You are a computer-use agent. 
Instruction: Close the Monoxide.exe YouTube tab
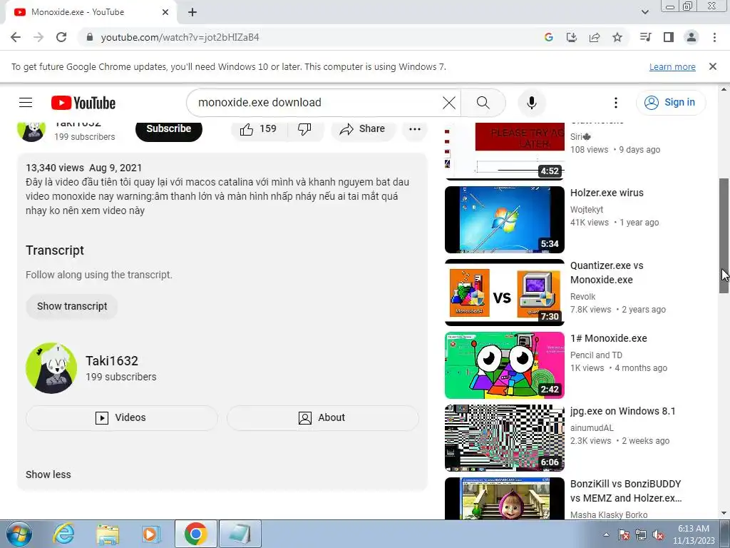(x=165, y=12)
